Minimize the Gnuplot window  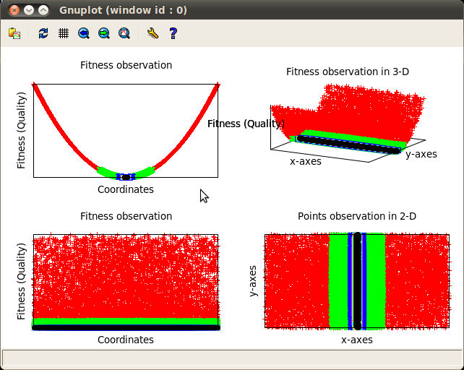28,10
